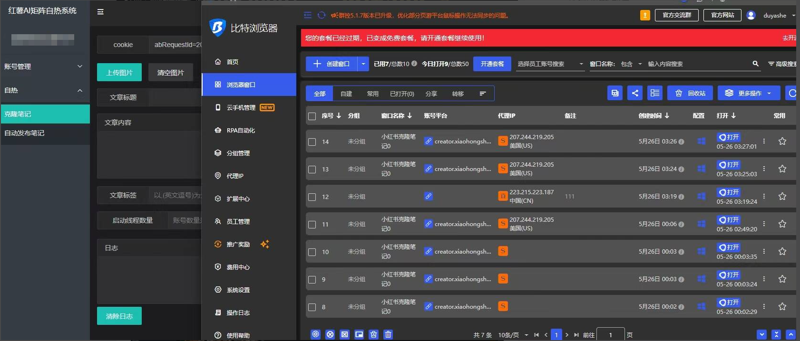Open the dropdown arrow beside 创建窗口
The width and height of the screenshot is (800, 341).
pyautogui.click(x=363, y=64)
